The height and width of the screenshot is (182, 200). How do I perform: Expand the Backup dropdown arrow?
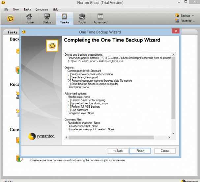coord(193,16)
